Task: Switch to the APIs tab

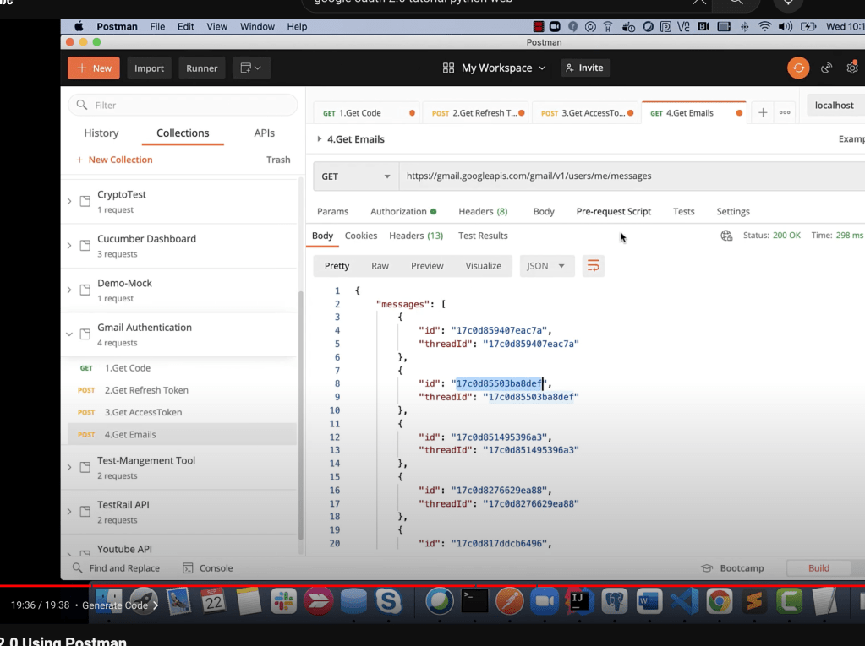Action: (265, 133)
